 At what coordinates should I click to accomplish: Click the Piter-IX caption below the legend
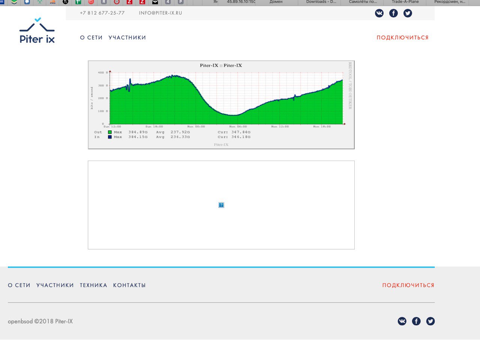coord(221,144)
